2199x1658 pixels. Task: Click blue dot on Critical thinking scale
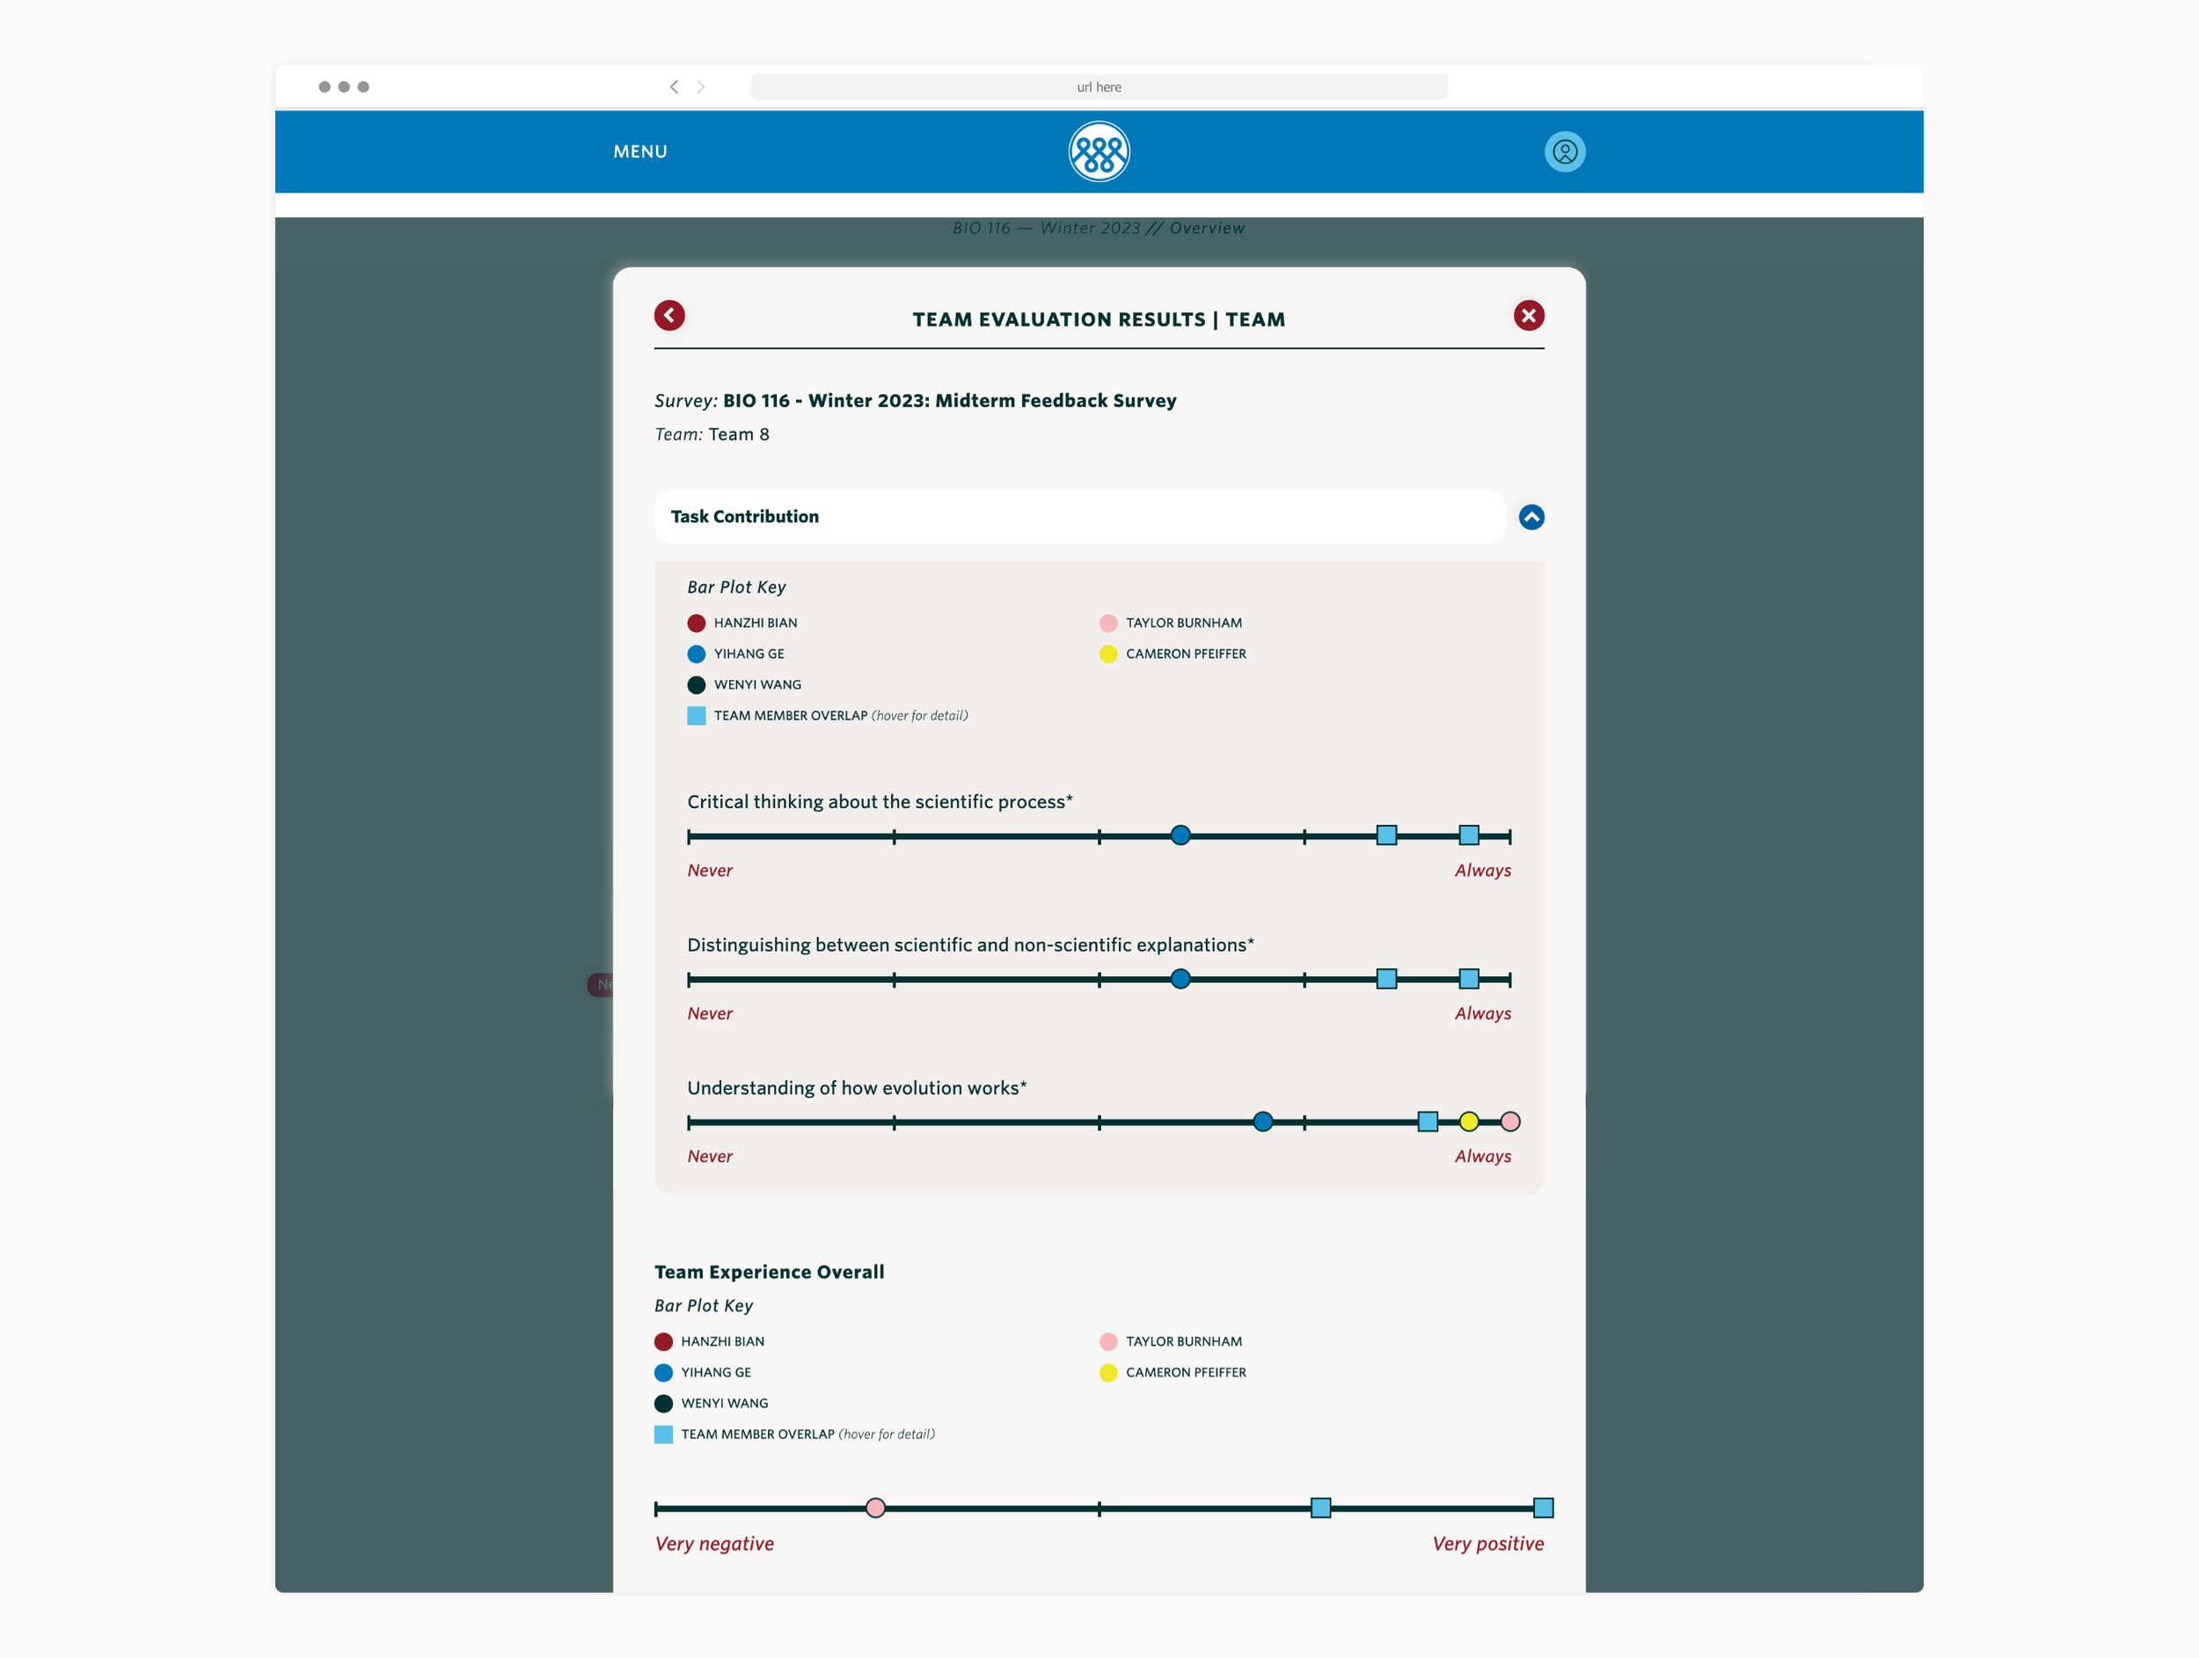tap(1180, 836)
